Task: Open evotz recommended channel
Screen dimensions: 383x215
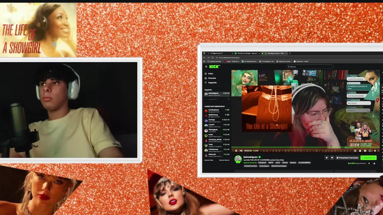Action: (217, 135)
